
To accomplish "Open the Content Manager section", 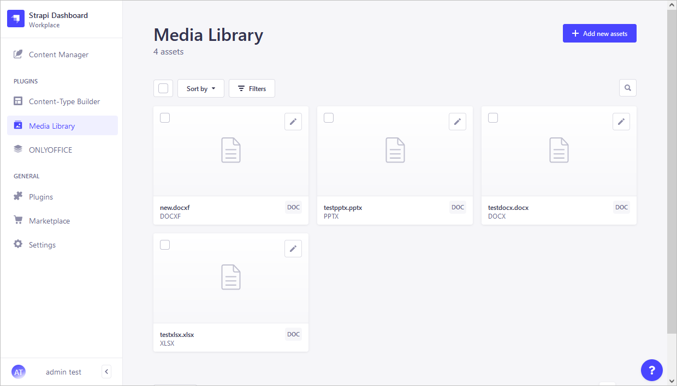I will pyautogui.click(x=57, y=55).
